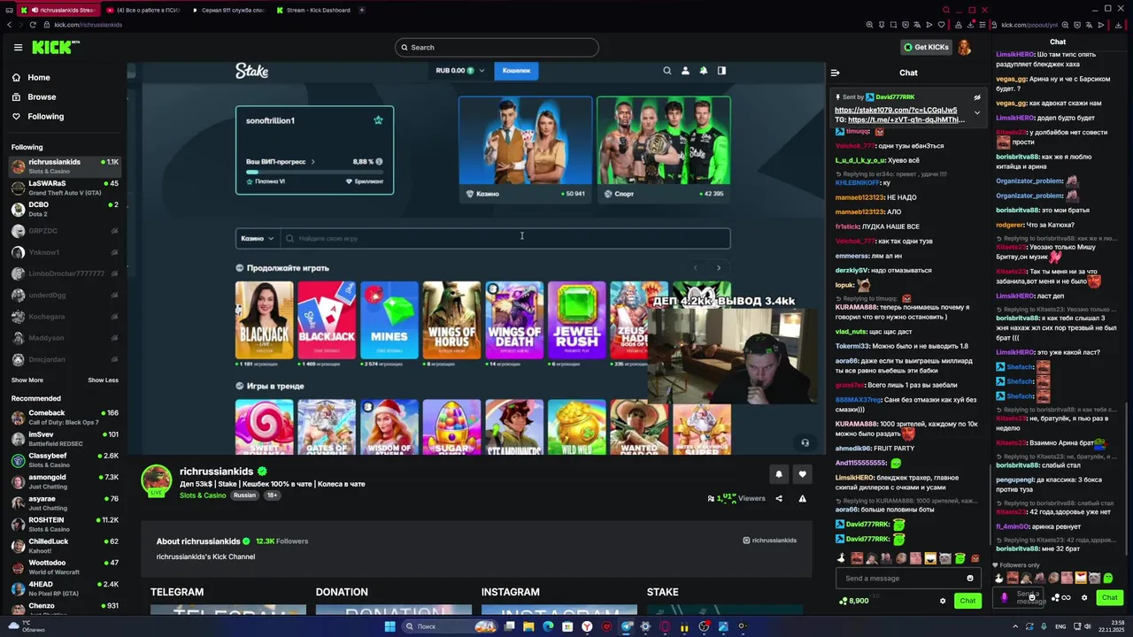This screenshot has height=637, width=1133.
Task: Open RUB balance currency dropdown
Action: (x=460, y=71)
